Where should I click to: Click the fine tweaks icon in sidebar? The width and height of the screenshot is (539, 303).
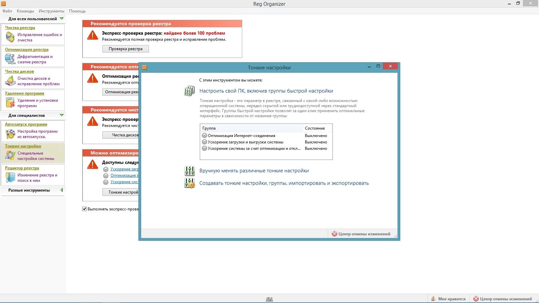click(10, 156)
